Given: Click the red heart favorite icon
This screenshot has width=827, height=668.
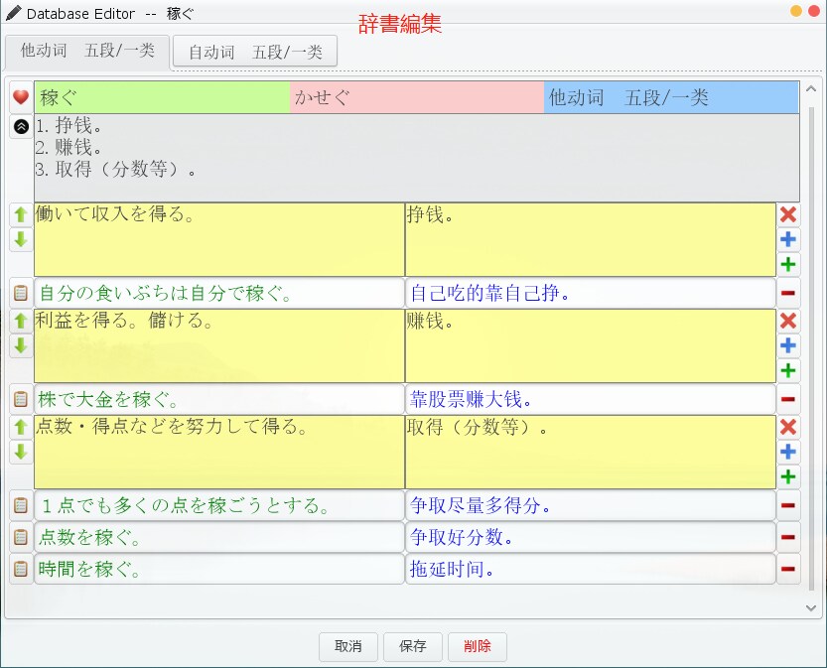Looking at the screenshot, I should 21,97.
